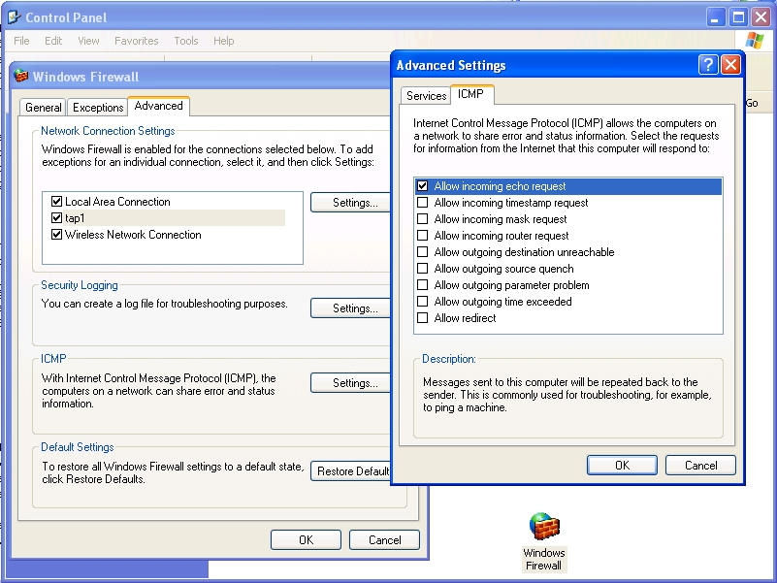777x583 pixels.
Task: Click the Advanced Settings help question mark button
Action: click(x=709, y=65)
